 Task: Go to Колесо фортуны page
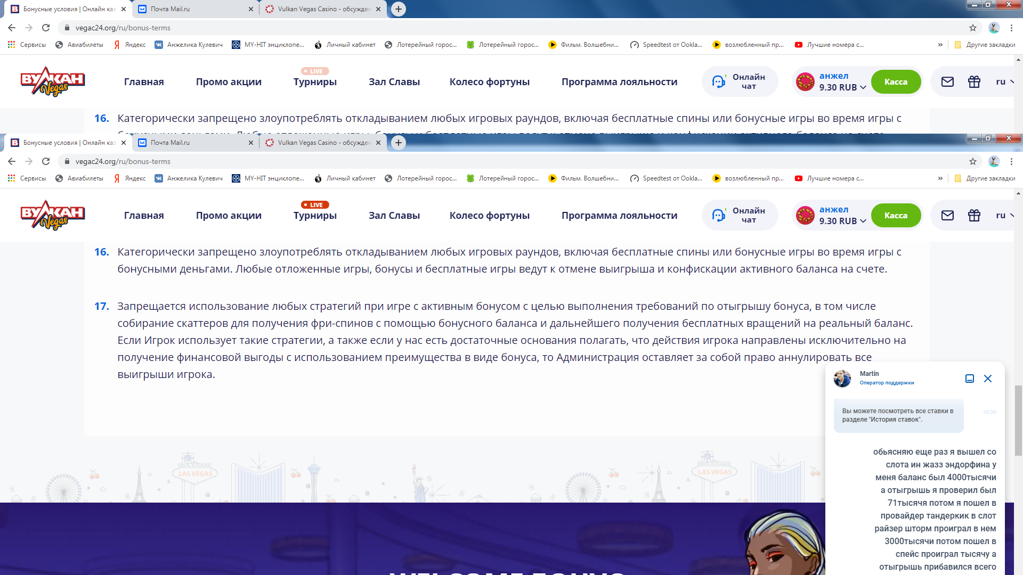[x=489, y=215]
